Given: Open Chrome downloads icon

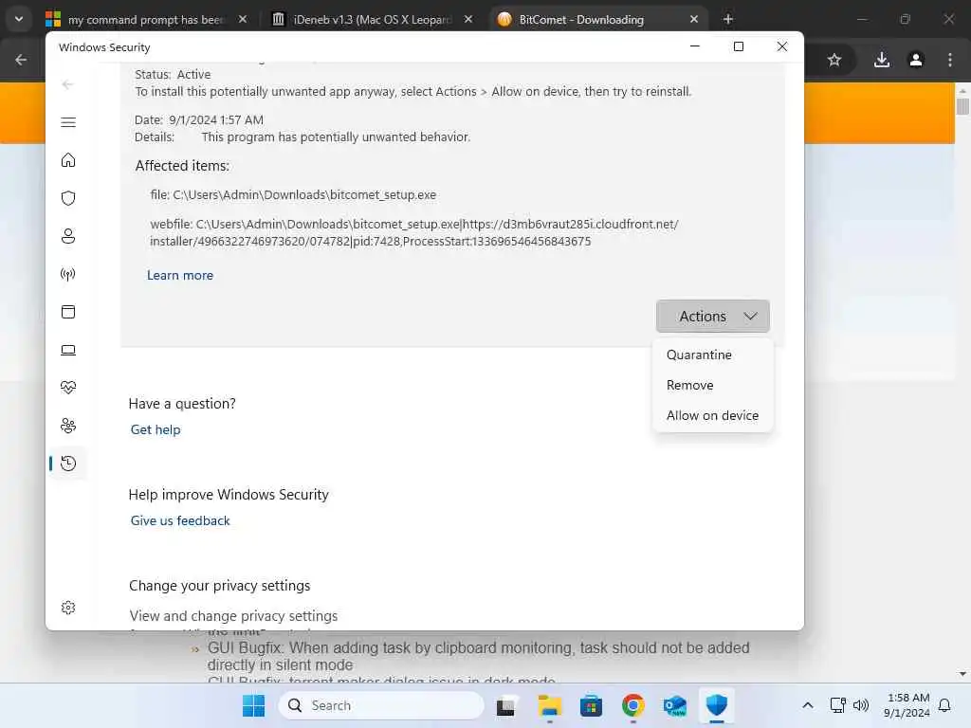Looking at the screenshot, I should (882, 60).
